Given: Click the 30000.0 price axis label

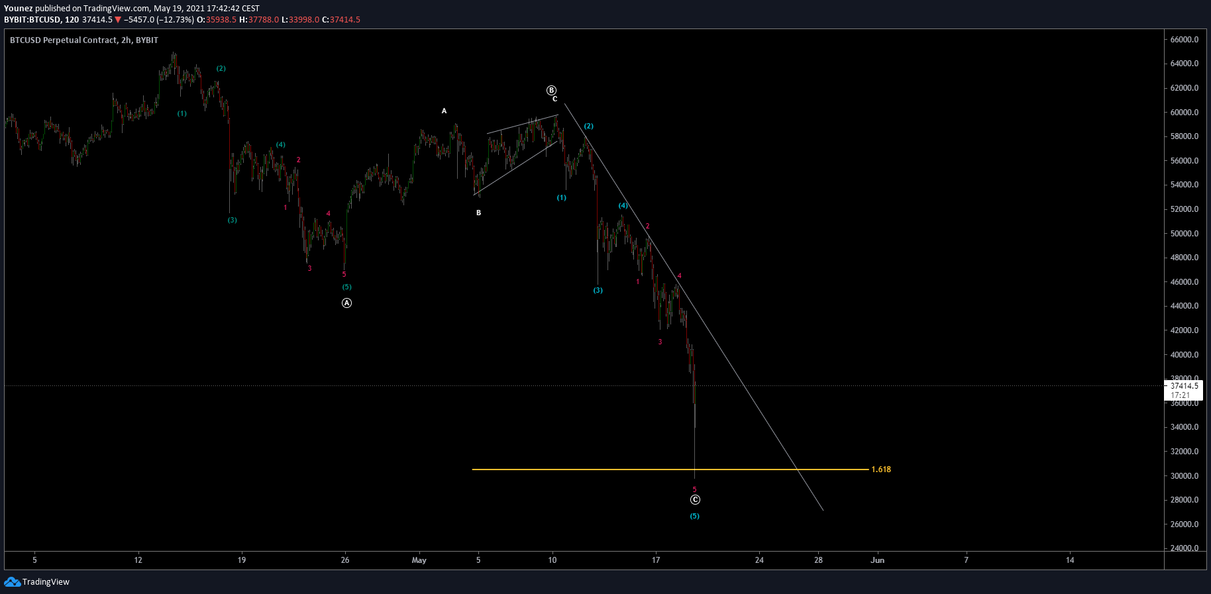Looking at the screenshot, I should (x=1185, y=476).
